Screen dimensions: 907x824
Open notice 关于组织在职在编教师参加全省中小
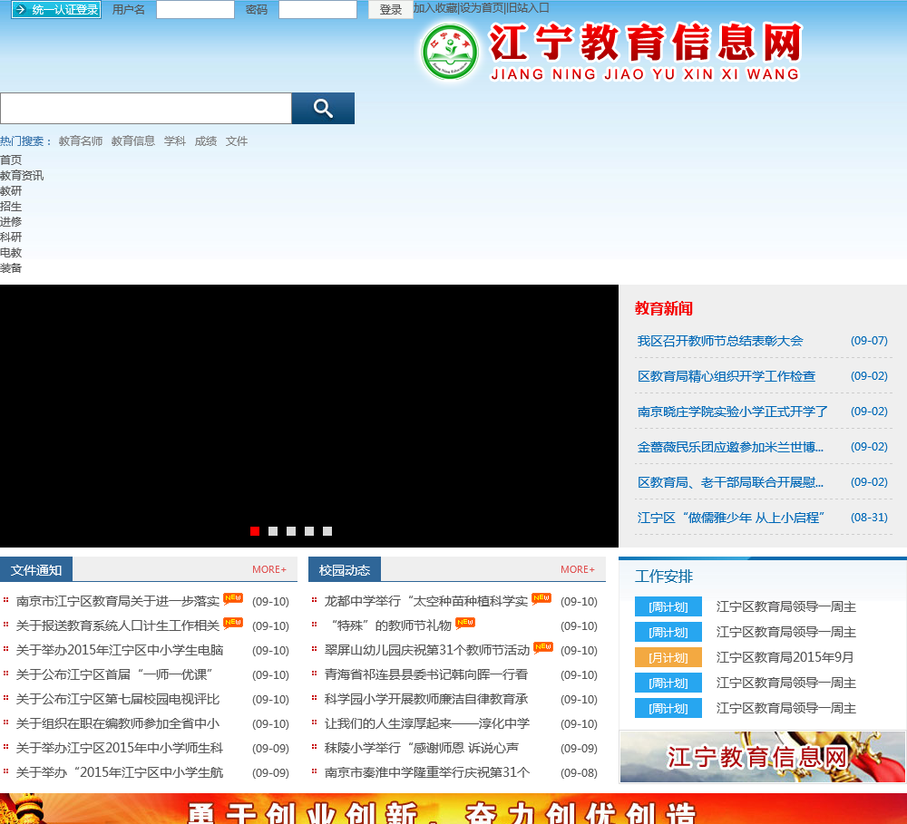[x=118, y=723]
